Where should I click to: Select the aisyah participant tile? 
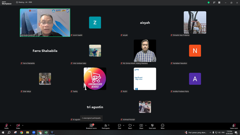tap(145, 22)
